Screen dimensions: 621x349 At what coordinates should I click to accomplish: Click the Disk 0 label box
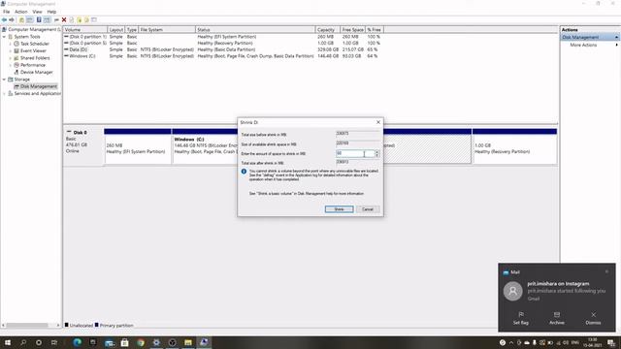coord(83,145)
